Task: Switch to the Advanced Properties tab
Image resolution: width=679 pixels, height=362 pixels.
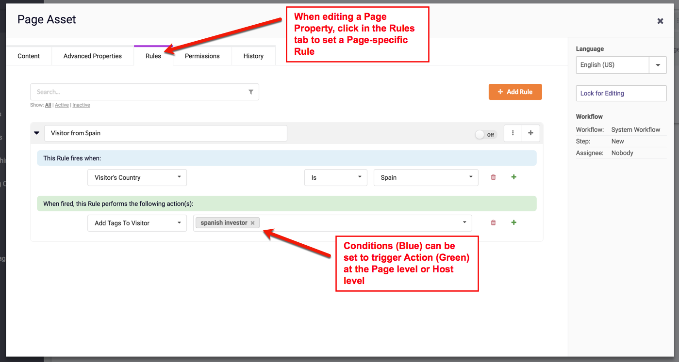Action: click(92, 56)
